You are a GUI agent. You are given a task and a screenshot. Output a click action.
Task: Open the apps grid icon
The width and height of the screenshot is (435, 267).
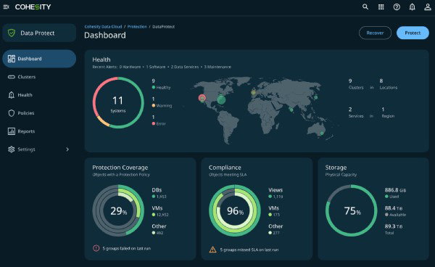click(x=381, y=7)
